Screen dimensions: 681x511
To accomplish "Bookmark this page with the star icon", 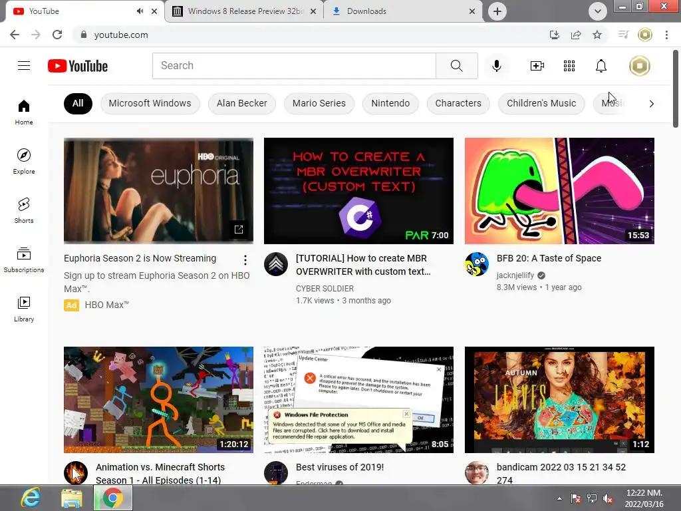I will [597, 35].
